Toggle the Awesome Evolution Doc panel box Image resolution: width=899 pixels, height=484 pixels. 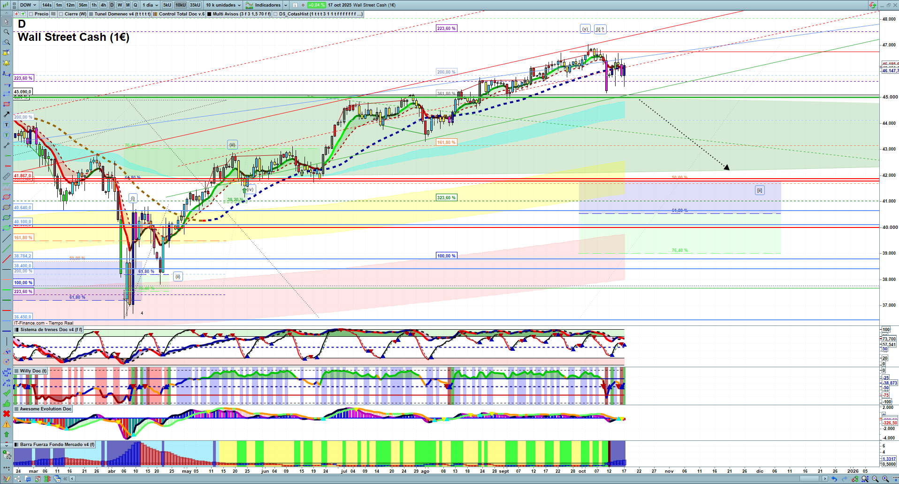[x=17, y=409]
